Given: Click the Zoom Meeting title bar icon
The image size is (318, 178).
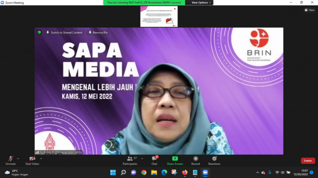Looking at the screenshot, I should coord(3,3).
